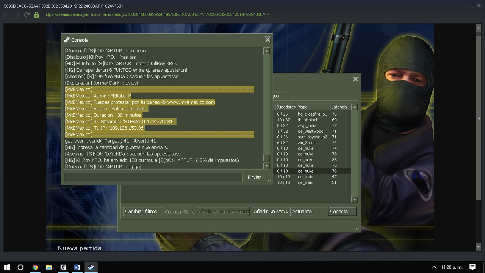Screen dimensions: 485x273
Task: Show hidden system tray icons
Action: point(434,267)
